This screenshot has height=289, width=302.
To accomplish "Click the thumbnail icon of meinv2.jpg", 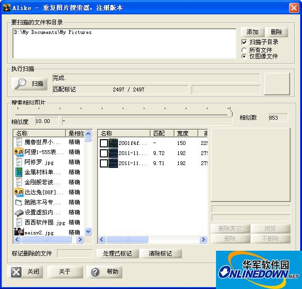I will click(x=19, y=233).
